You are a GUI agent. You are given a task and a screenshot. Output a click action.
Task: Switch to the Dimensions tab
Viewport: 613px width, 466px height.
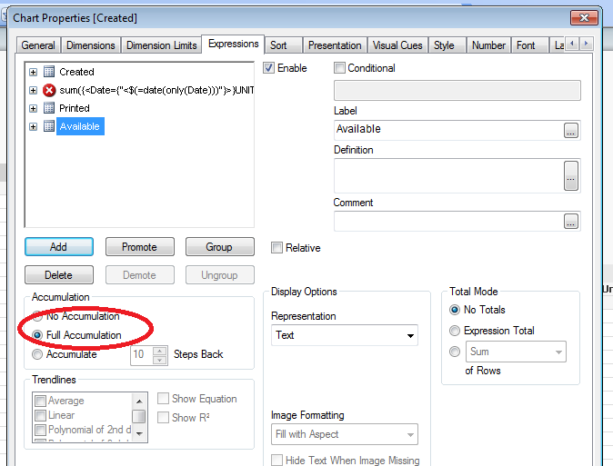91,45
